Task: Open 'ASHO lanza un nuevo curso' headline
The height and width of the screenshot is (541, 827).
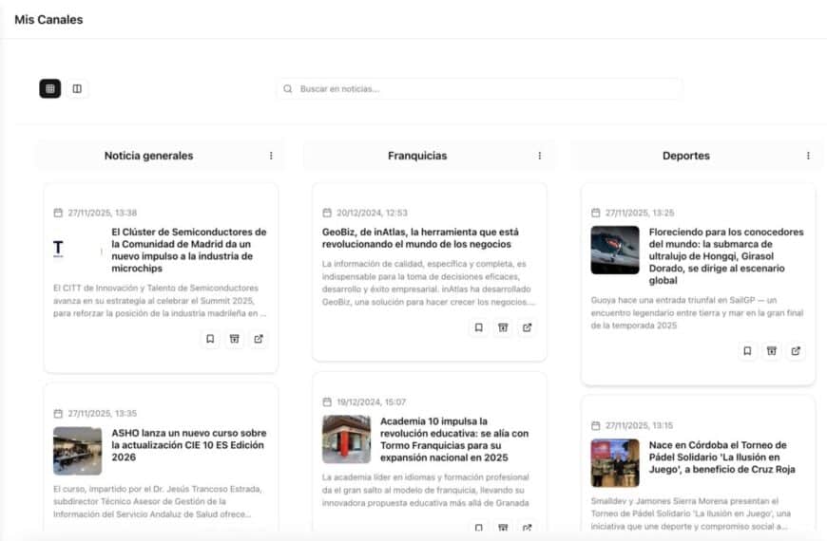Action: pyautogui.click(x=189, y=445)
